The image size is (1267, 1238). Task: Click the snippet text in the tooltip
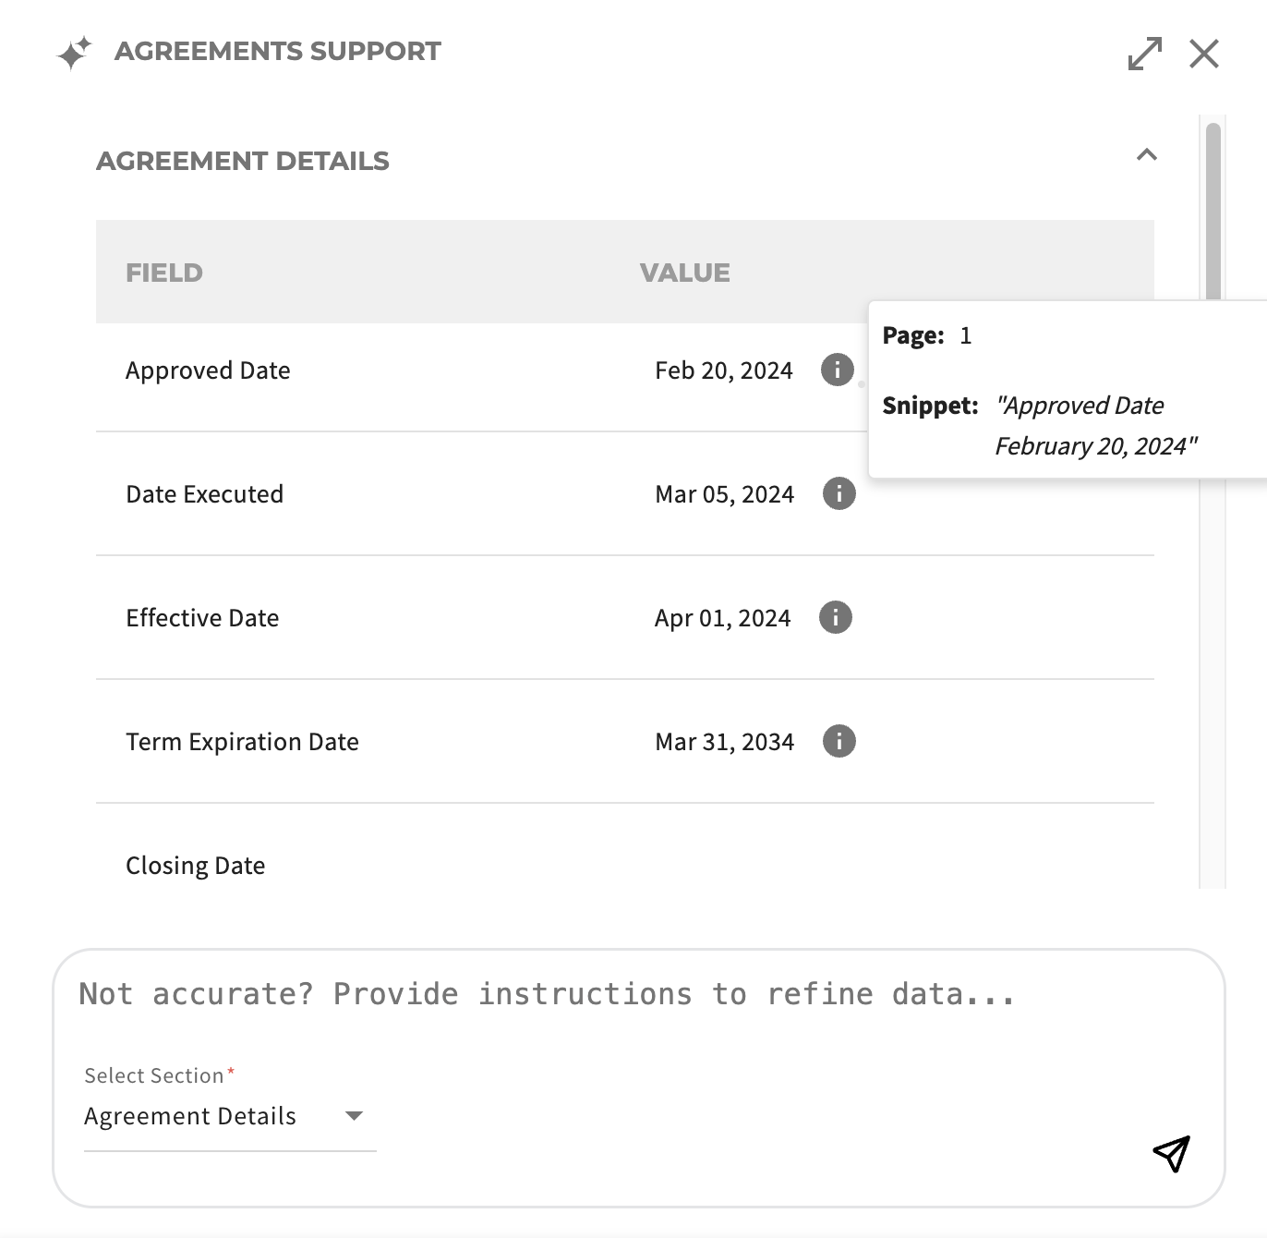pyautogui.click(x=1095, y=426)
